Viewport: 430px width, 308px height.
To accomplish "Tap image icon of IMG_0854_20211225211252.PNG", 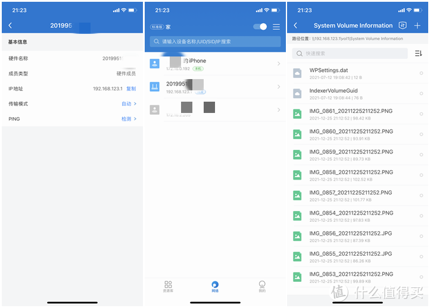I will coord(297,216).
